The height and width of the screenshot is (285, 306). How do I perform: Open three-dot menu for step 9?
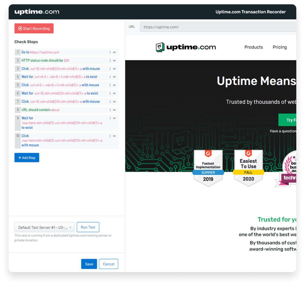110,118
